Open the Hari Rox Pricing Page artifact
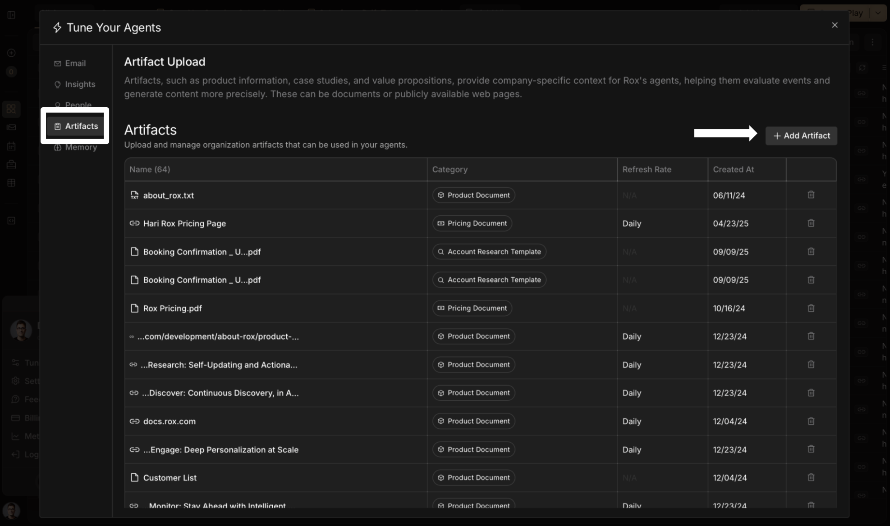Screen dimensions: 890x526 tap(184, 224)
